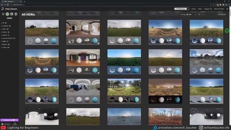This screenshot has height=130, width=231.
Task: Open the Assets menu
Action: point(193,9)
